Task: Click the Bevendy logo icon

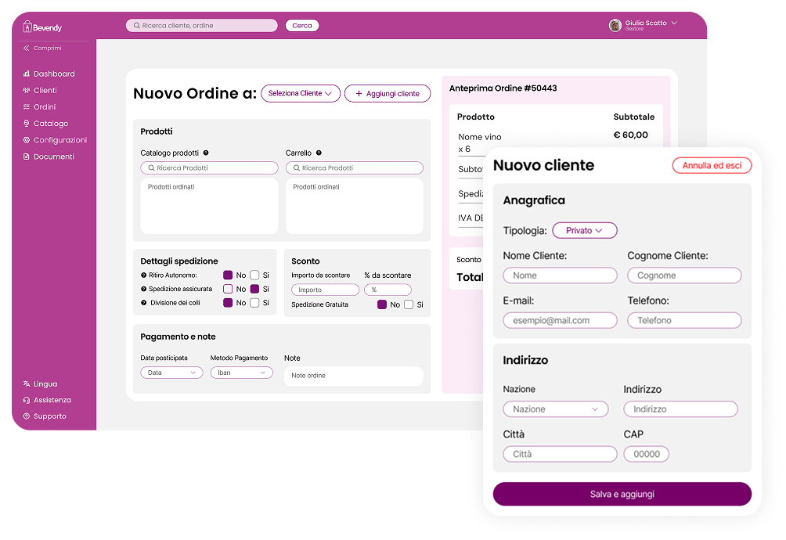Action: (27, 27)
